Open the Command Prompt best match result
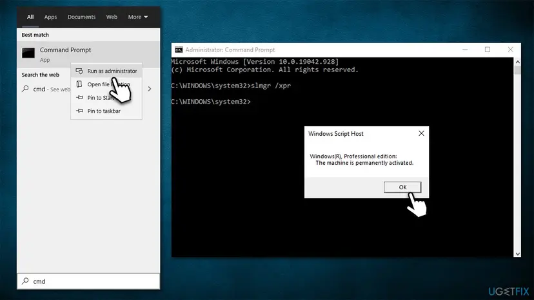Image resolution: width=534 pixels, height=300 pixels. (x=88, y=55)
